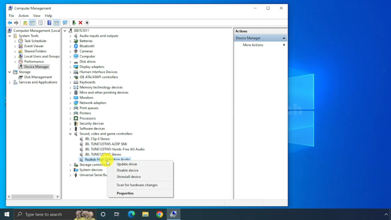Collapse the BBITLT011 root node
The width and height of the screenshot is (391, 220).
65,31
